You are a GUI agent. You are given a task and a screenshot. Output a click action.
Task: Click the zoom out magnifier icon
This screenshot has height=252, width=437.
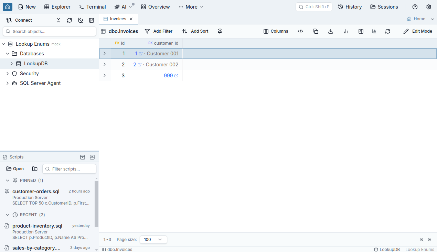point(422,240)
